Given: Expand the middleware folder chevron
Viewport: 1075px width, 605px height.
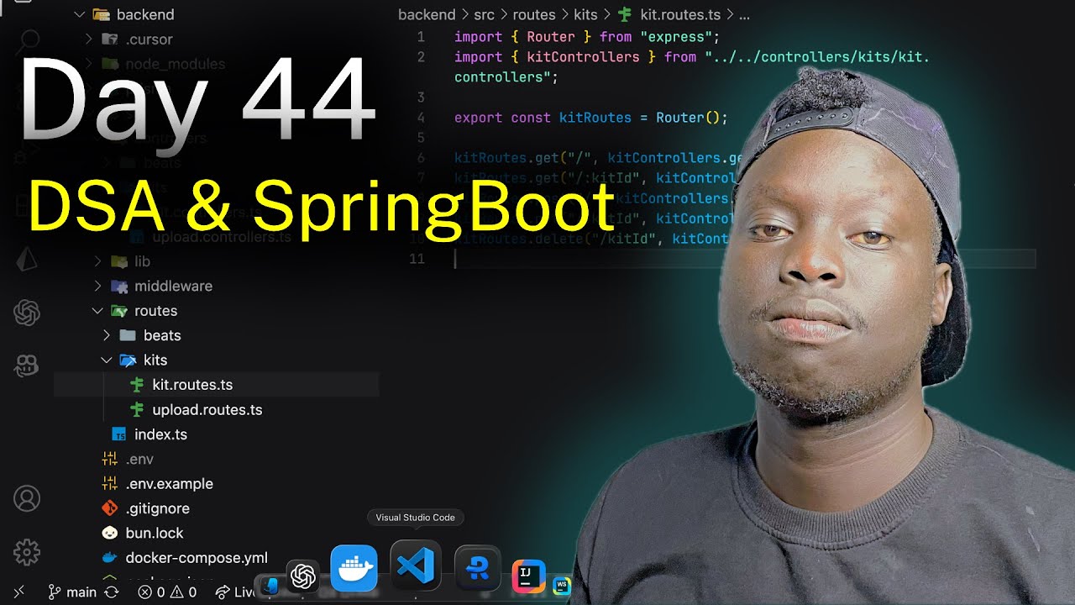Looking at the screenshot, I should (97, 287).
